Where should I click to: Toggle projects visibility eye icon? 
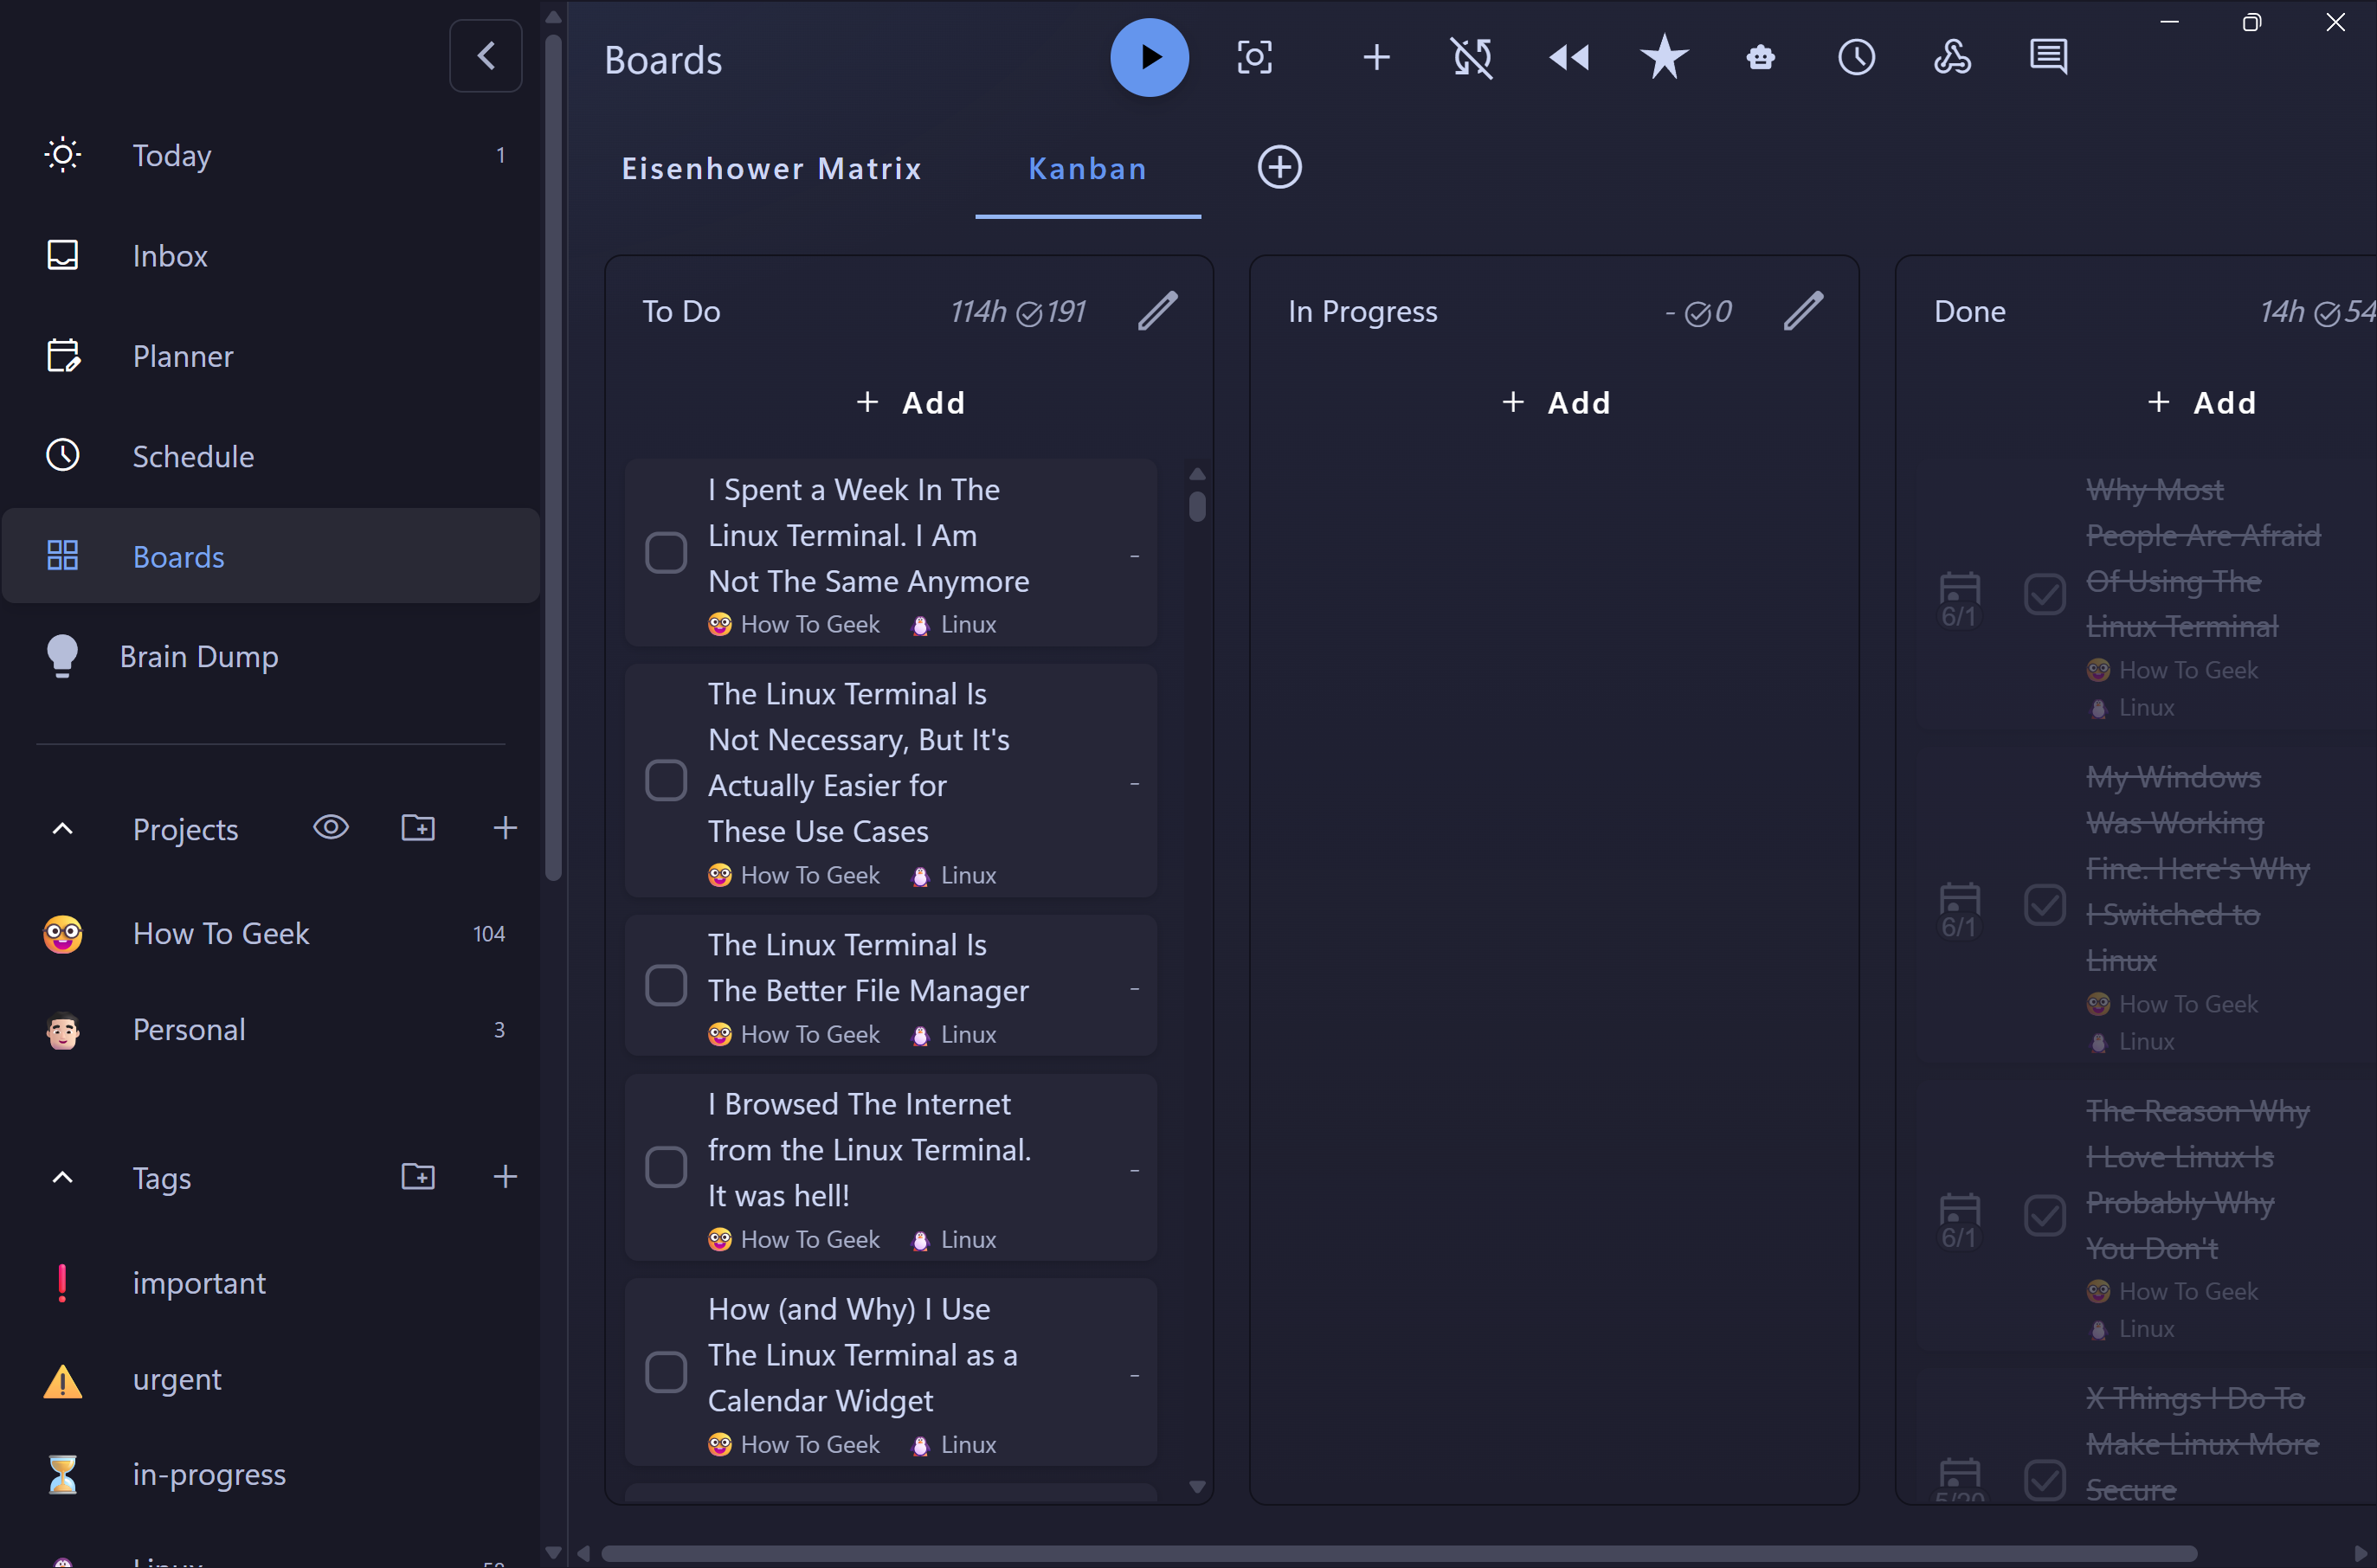(332, 827)
